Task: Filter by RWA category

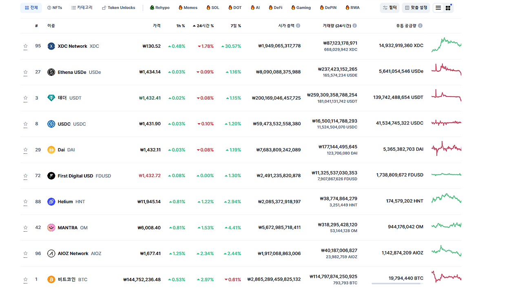Action: (352, 8)
